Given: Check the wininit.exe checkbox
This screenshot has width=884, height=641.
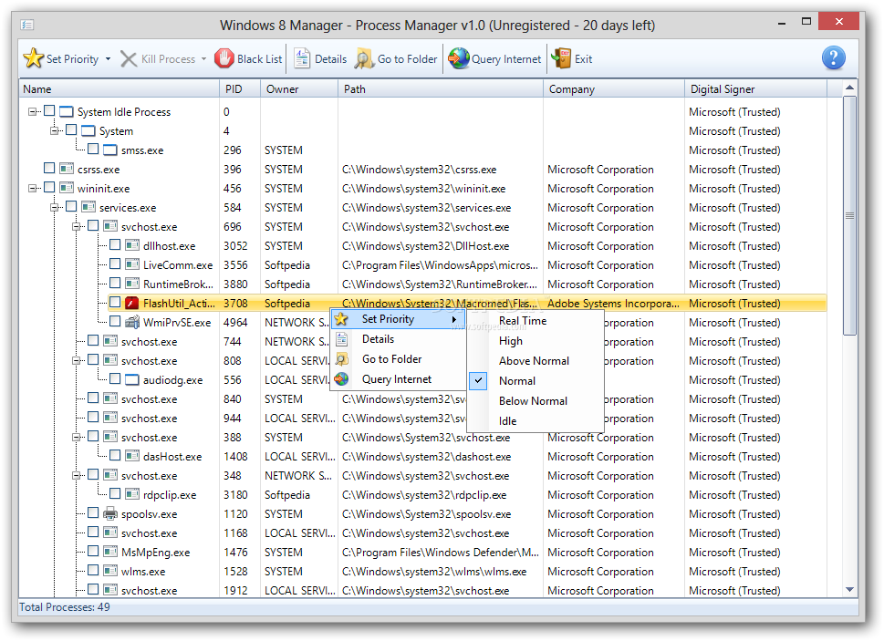Looking at the screenshot, I should pyautogui.click(x=49, y=188).
